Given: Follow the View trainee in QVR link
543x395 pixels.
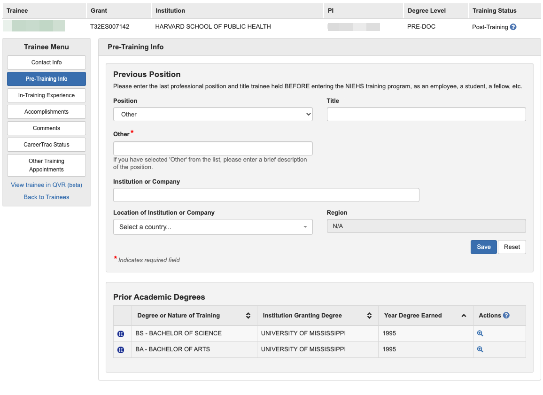Looking at the screenshot, I should click(x=47, y=185).
